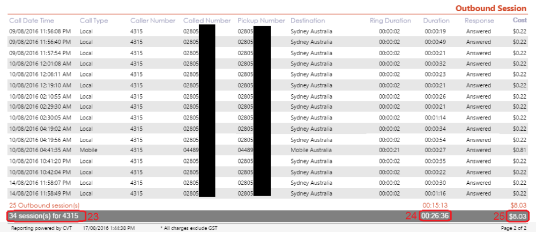This screenshot has height=232, width=536.
Task: Select the 17/08/2016 1:44:38 PM report timestamp
Action: (109, 228)
